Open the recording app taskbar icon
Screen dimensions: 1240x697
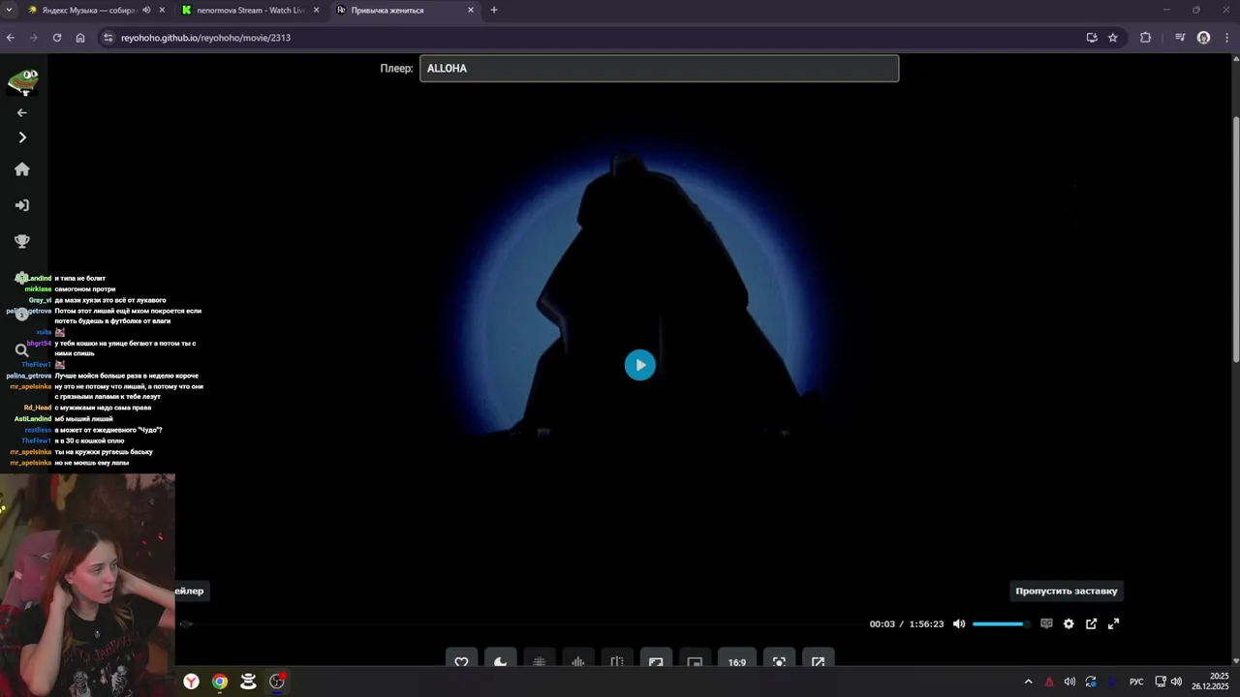277,682
